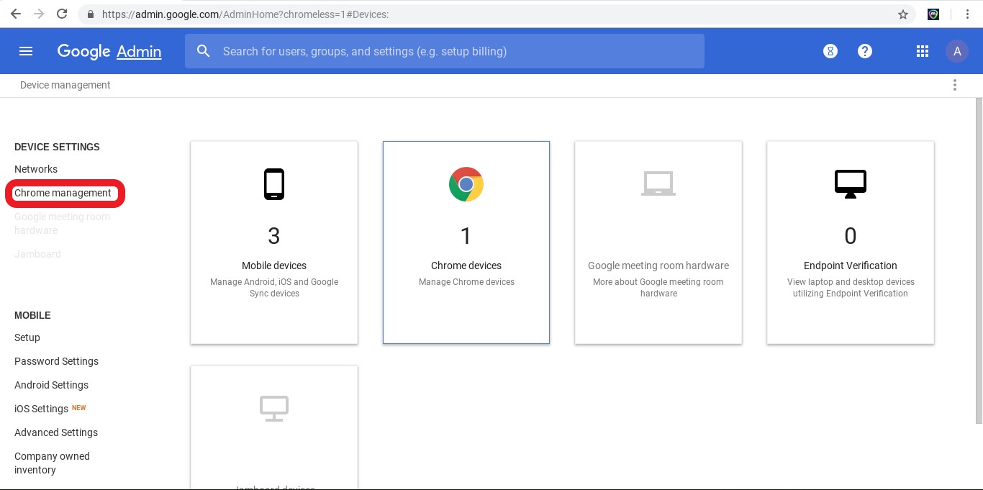Click 'Manage Chrome devices' description text
The height and width of the screenshot is (490, 983).
tap(466, 282)
